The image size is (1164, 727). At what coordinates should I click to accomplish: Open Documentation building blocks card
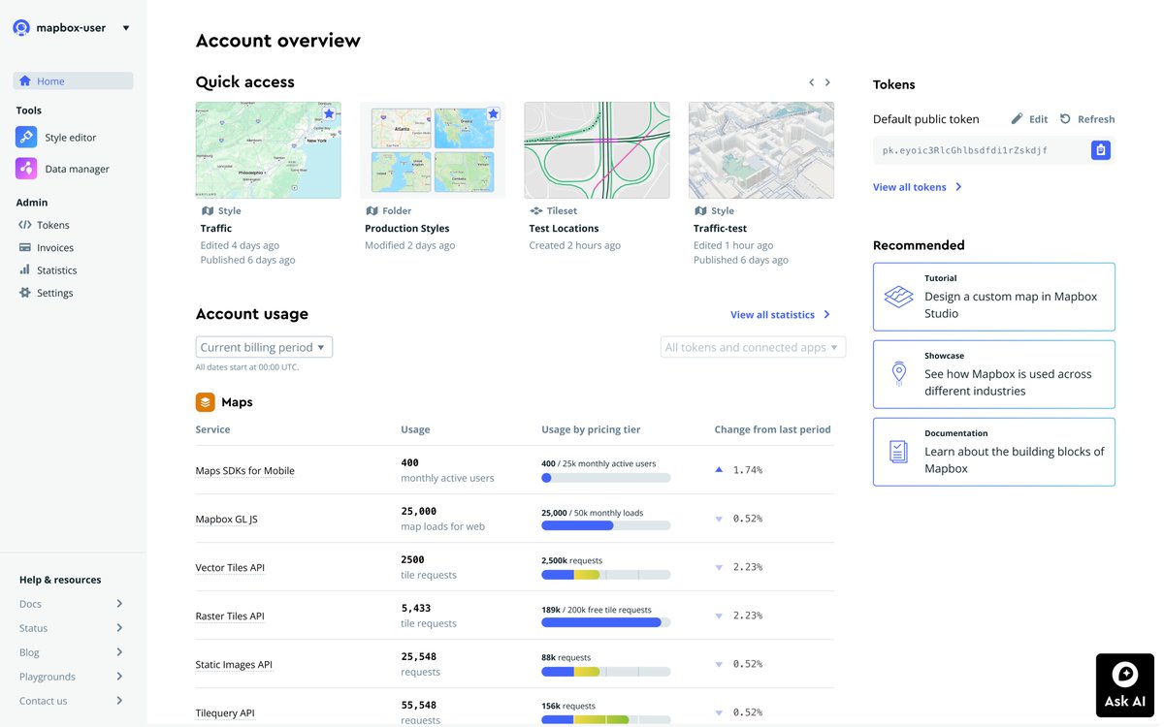click(x=994, y=452)
